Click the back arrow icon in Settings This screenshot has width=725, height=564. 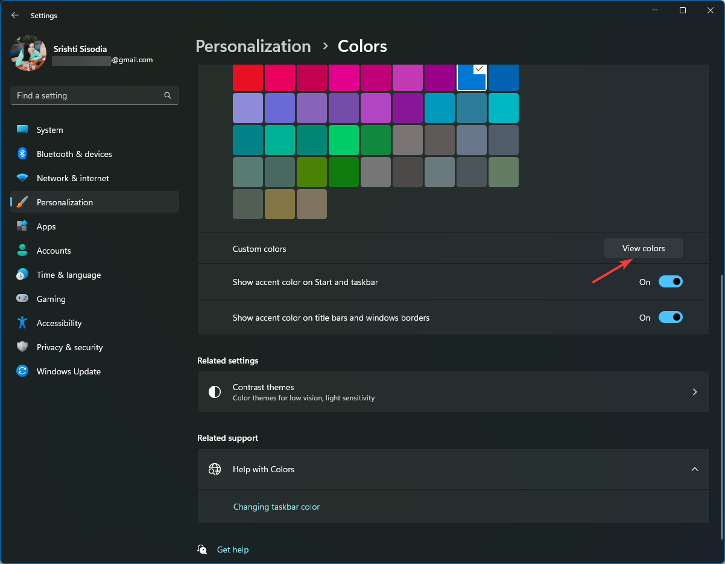(x=15, y=15)
